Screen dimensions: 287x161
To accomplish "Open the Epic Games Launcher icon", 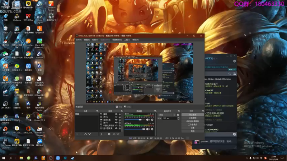I will (x=5, y=143).
